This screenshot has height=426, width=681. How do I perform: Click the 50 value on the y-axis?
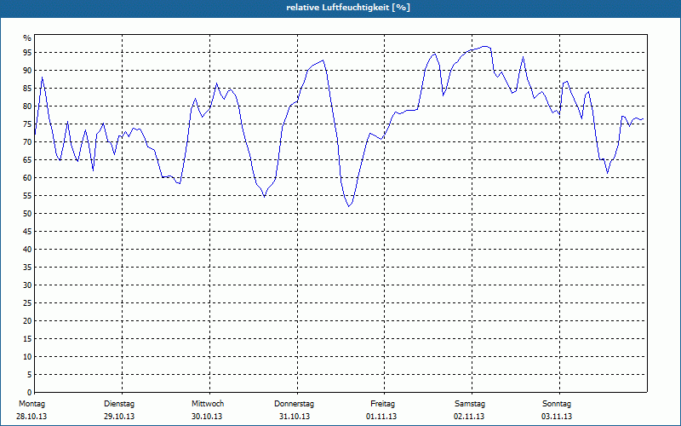(x=27, y=214)
